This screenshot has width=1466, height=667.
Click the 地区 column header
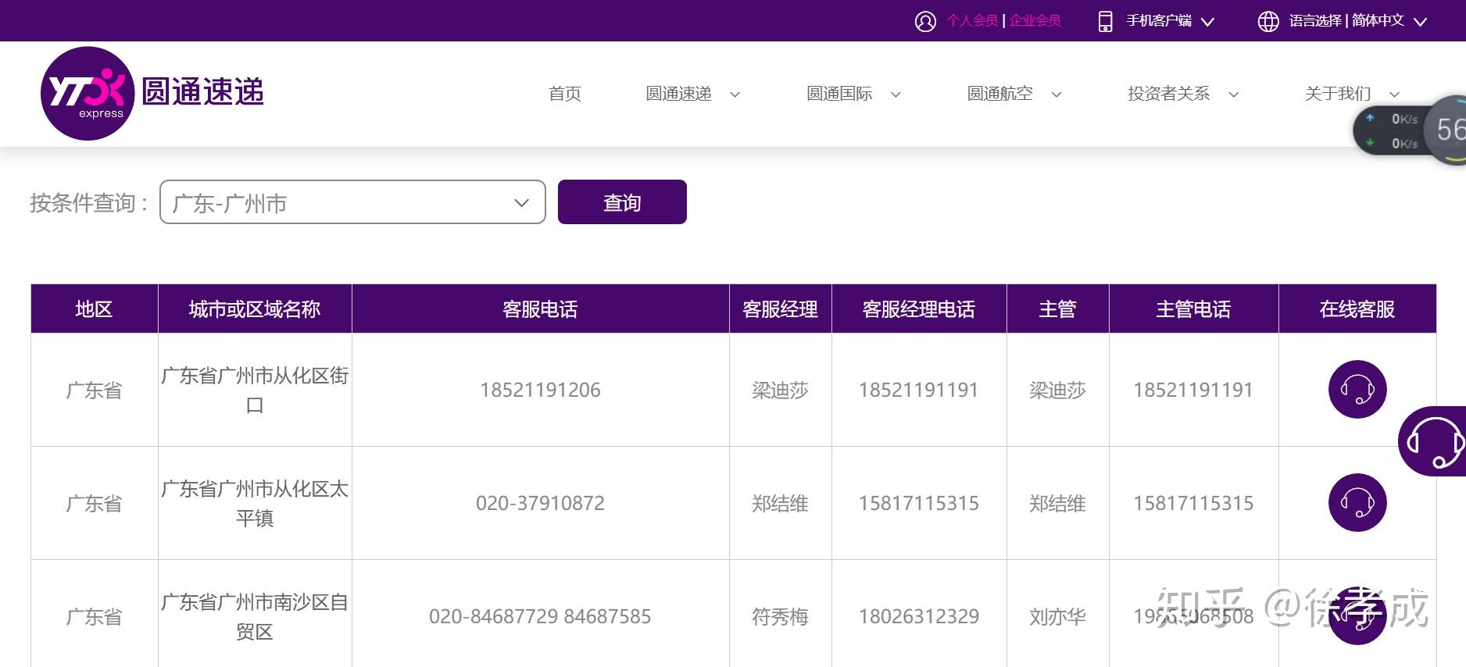coord(94,309)
